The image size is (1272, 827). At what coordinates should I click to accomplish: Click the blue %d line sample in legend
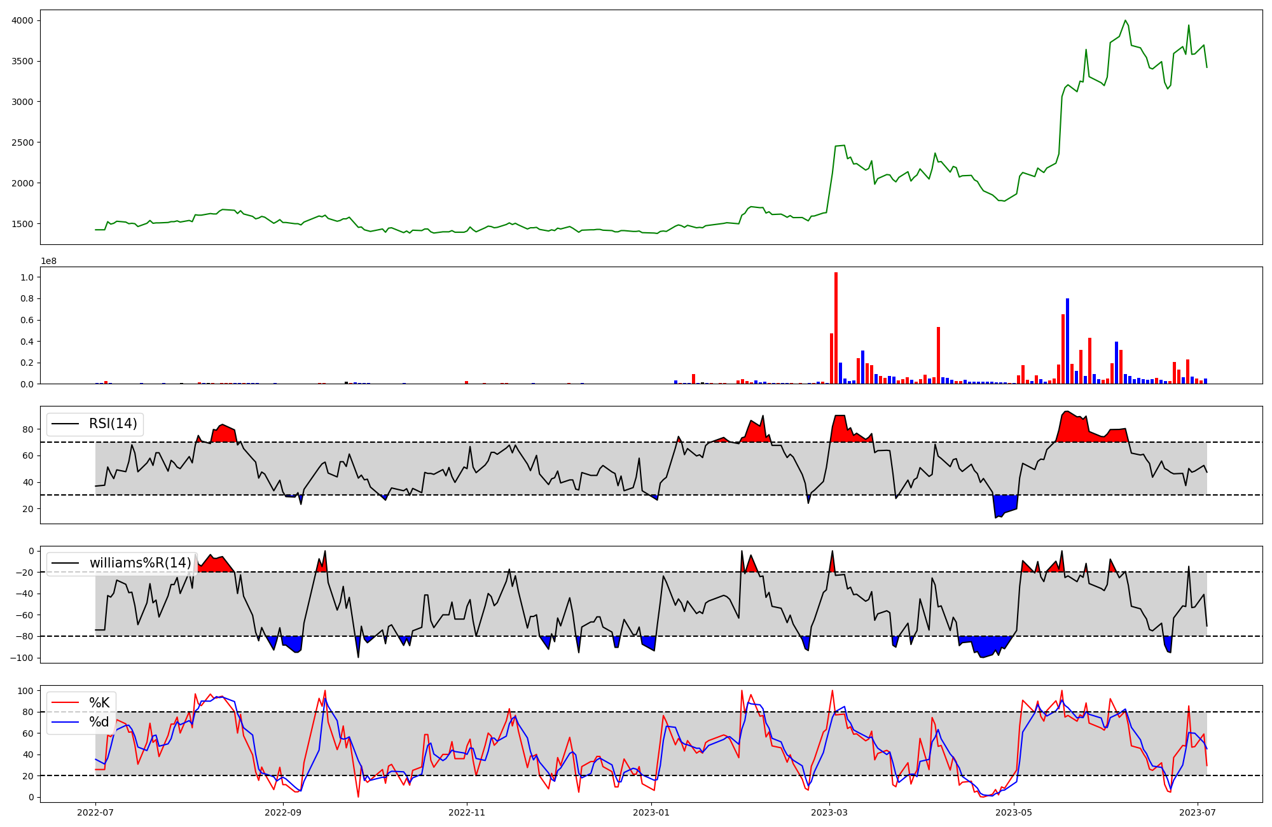tap(65, 722)
